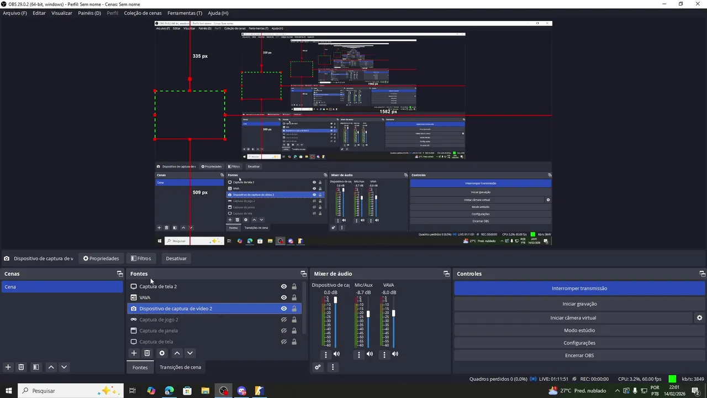This screenshot has height=398, width=707.
Task: Show the Captura de tela source
Action: pyautogui.click(x=284, y=342)
